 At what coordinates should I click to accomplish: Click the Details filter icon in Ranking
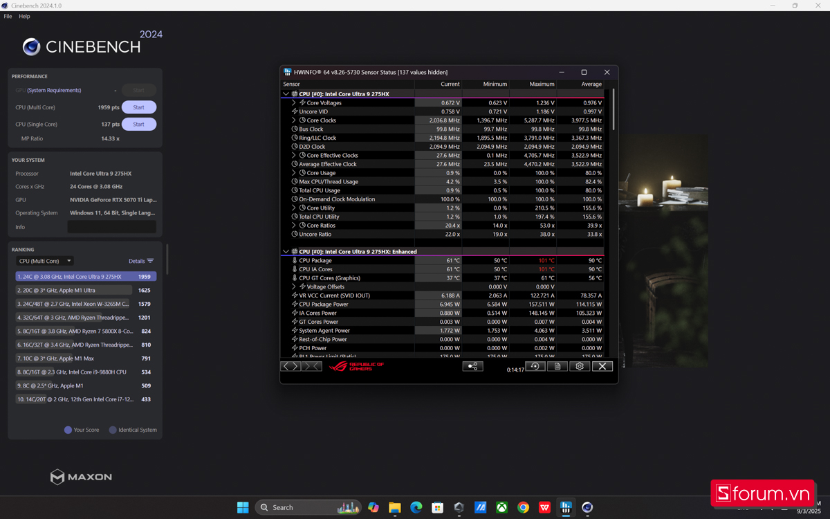click(150, 261)
